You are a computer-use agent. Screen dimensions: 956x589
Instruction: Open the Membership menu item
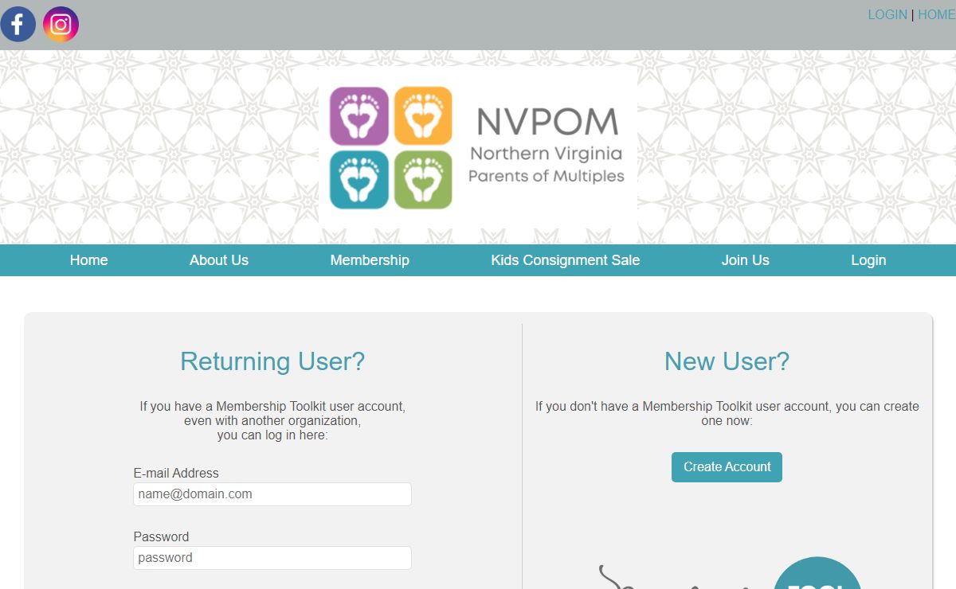pos(370,260)
